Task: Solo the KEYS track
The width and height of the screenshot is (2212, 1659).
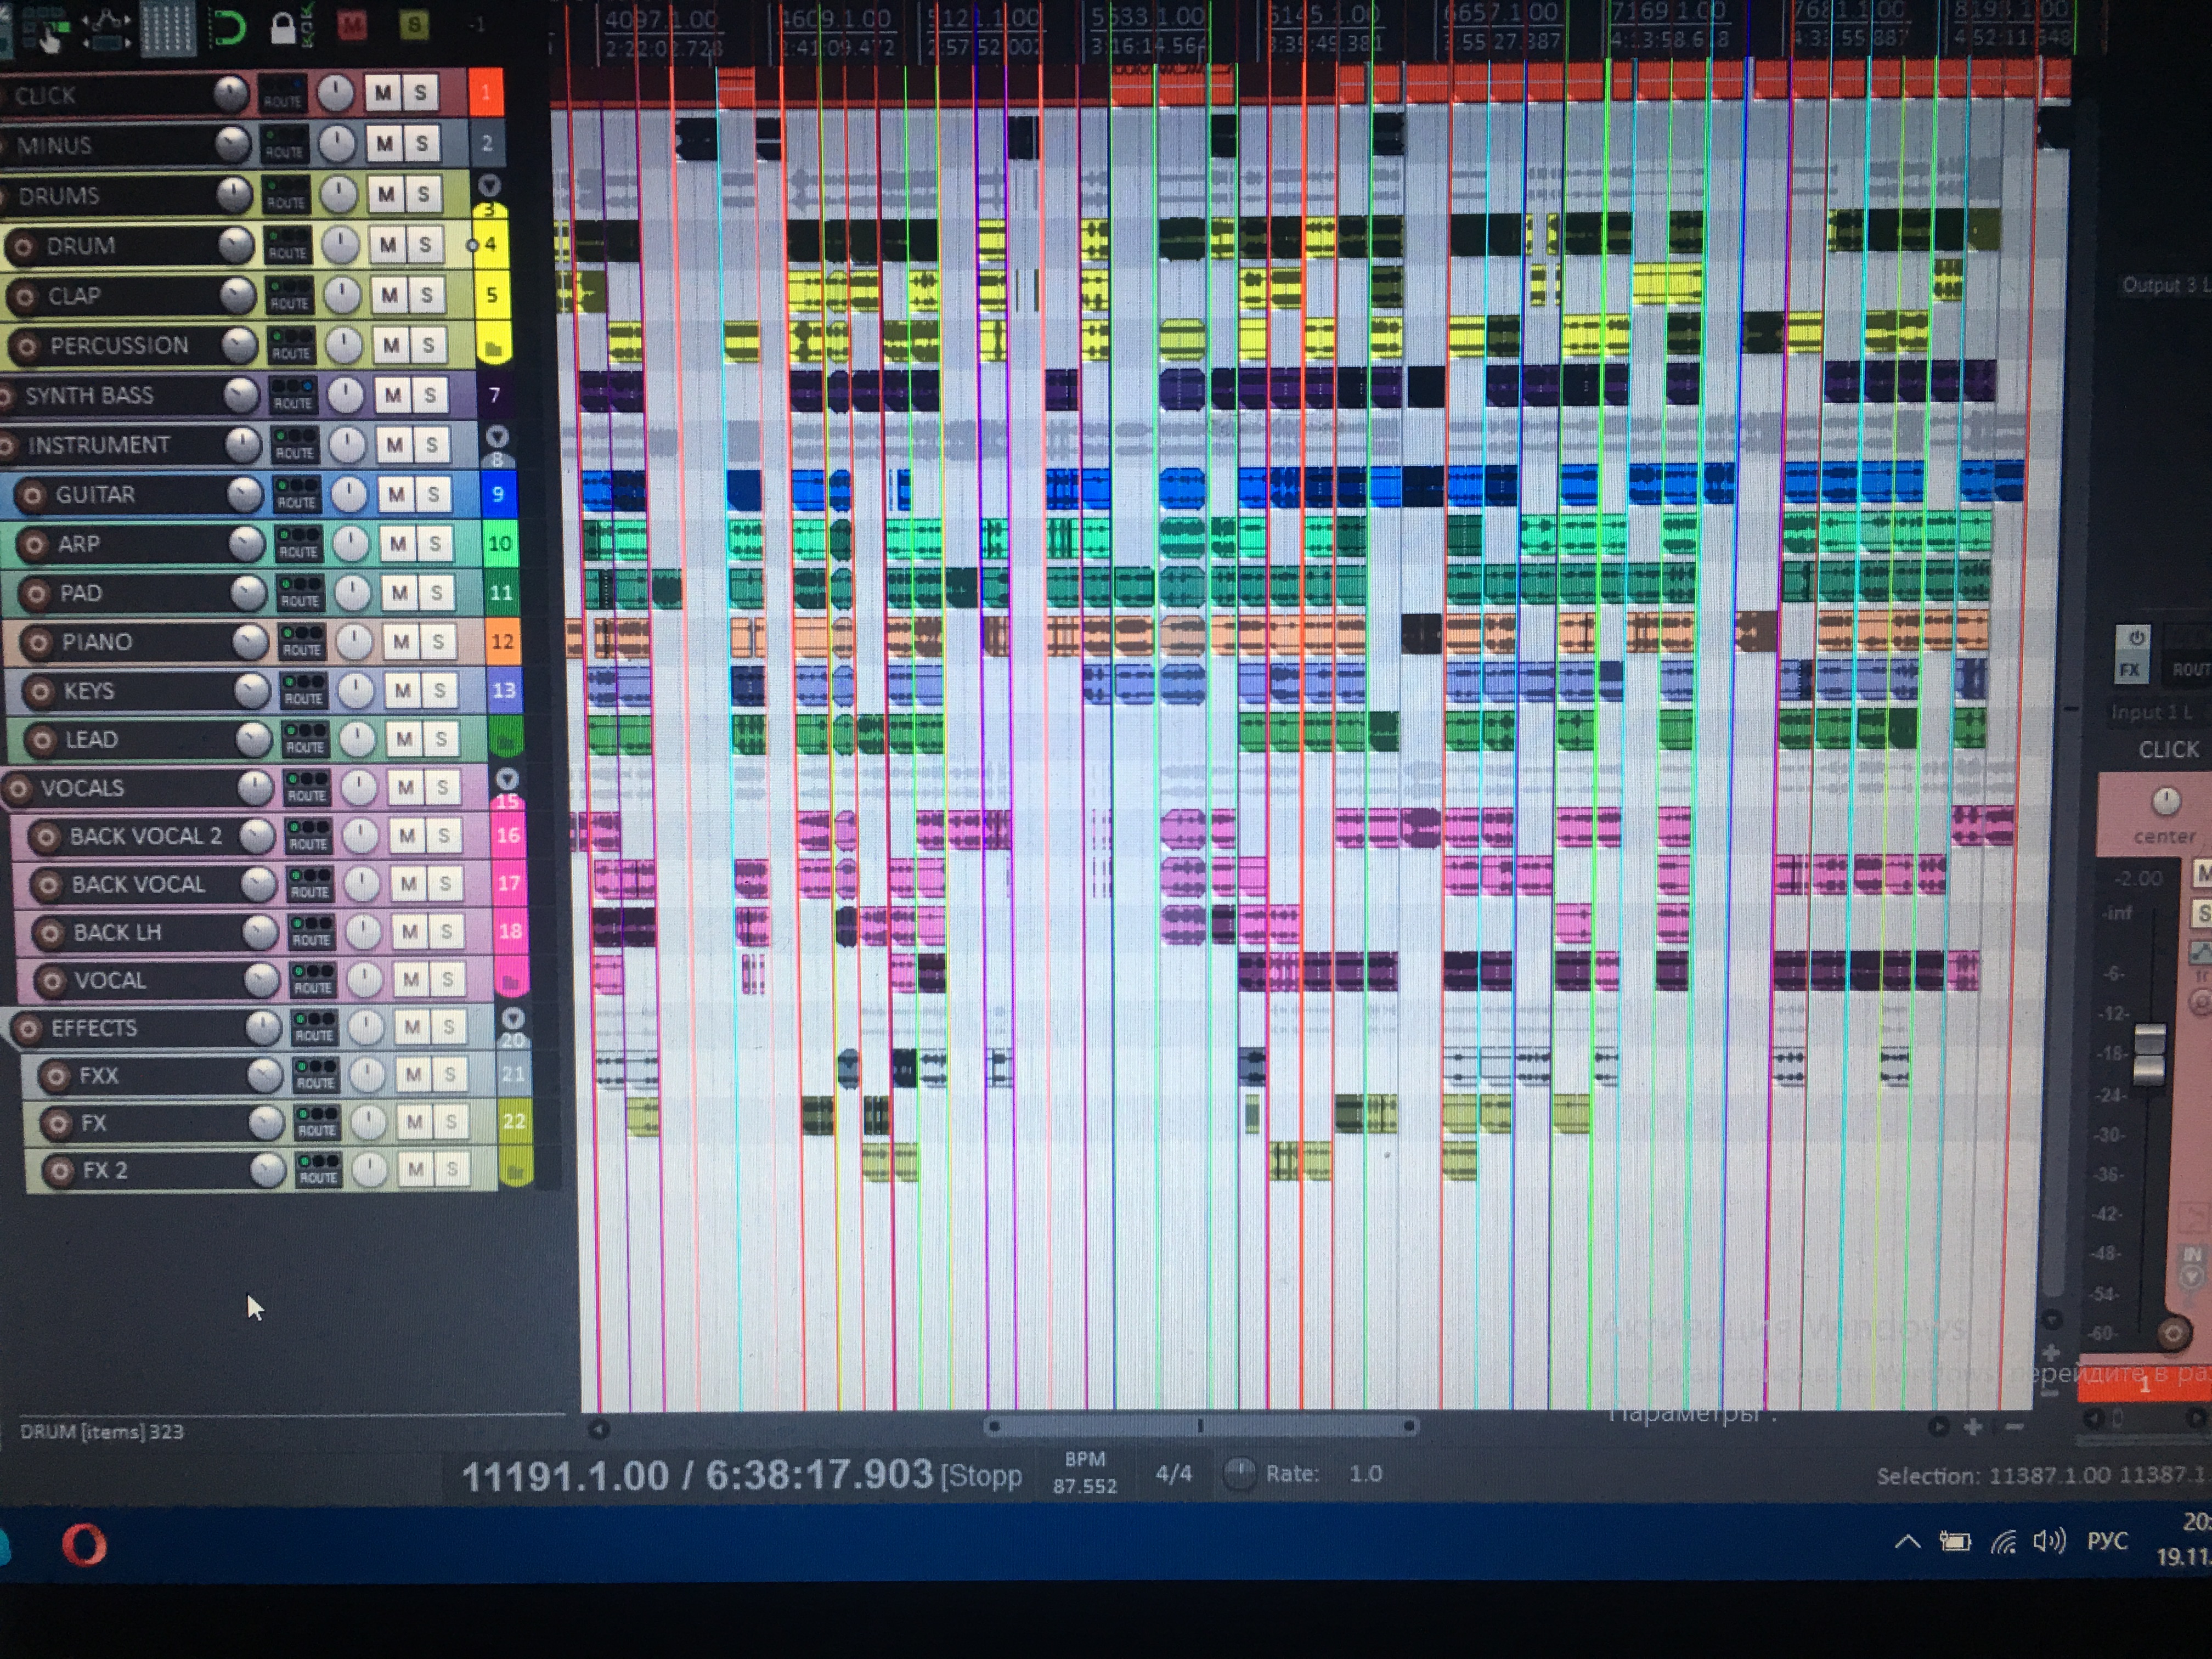Action: [439, 690]
